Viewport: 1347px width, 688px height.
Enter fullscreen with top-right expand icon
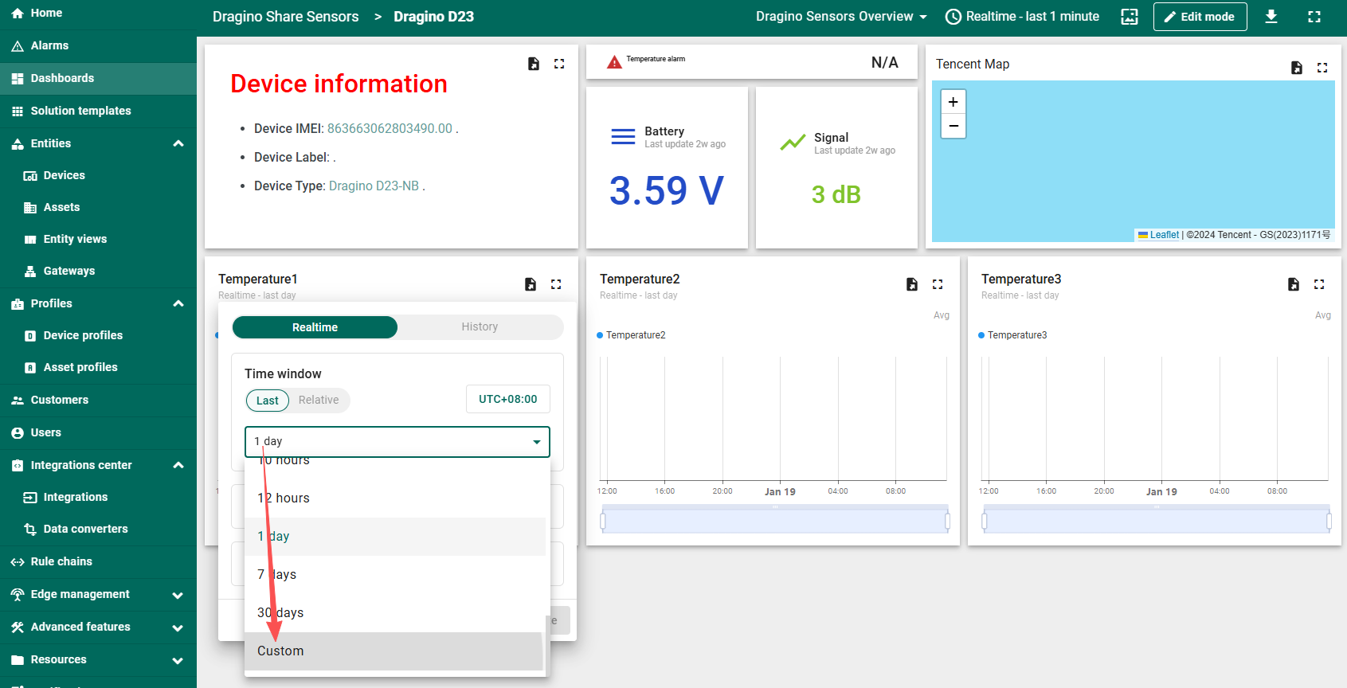click(1314, 17)
